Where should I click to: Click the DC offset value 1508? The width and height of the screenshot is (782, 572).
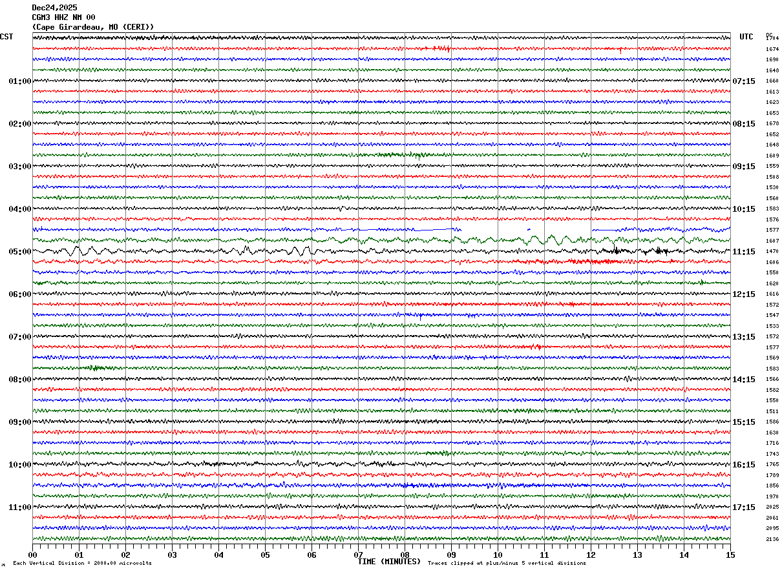(x=772, y=177)
